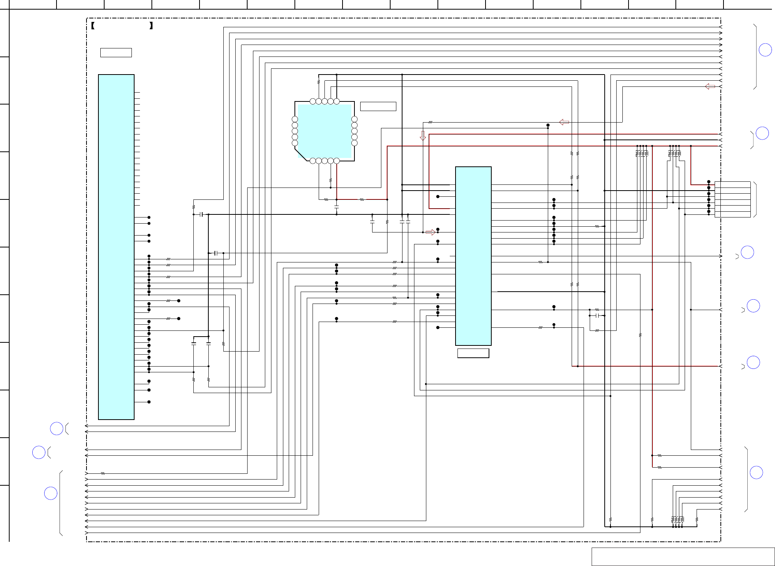Click the connector pin table on the right edge

732,199
